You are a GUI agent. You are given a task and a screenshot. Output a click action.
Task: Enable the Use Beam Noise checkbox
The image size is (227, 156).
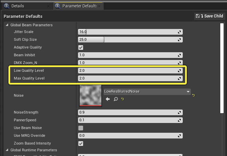coord(81,128)
